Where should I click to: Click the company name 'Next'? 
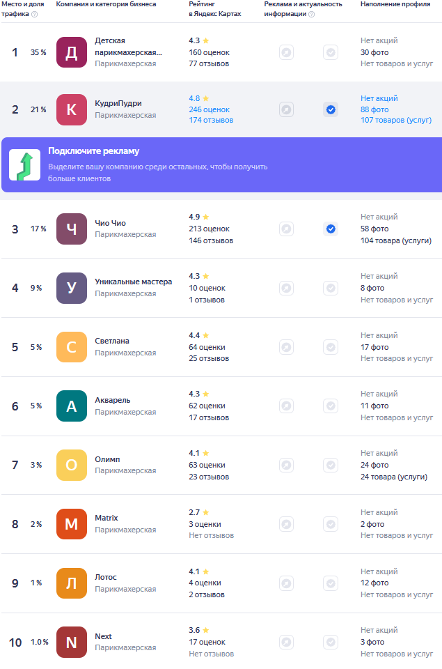(x=103, y=636)
